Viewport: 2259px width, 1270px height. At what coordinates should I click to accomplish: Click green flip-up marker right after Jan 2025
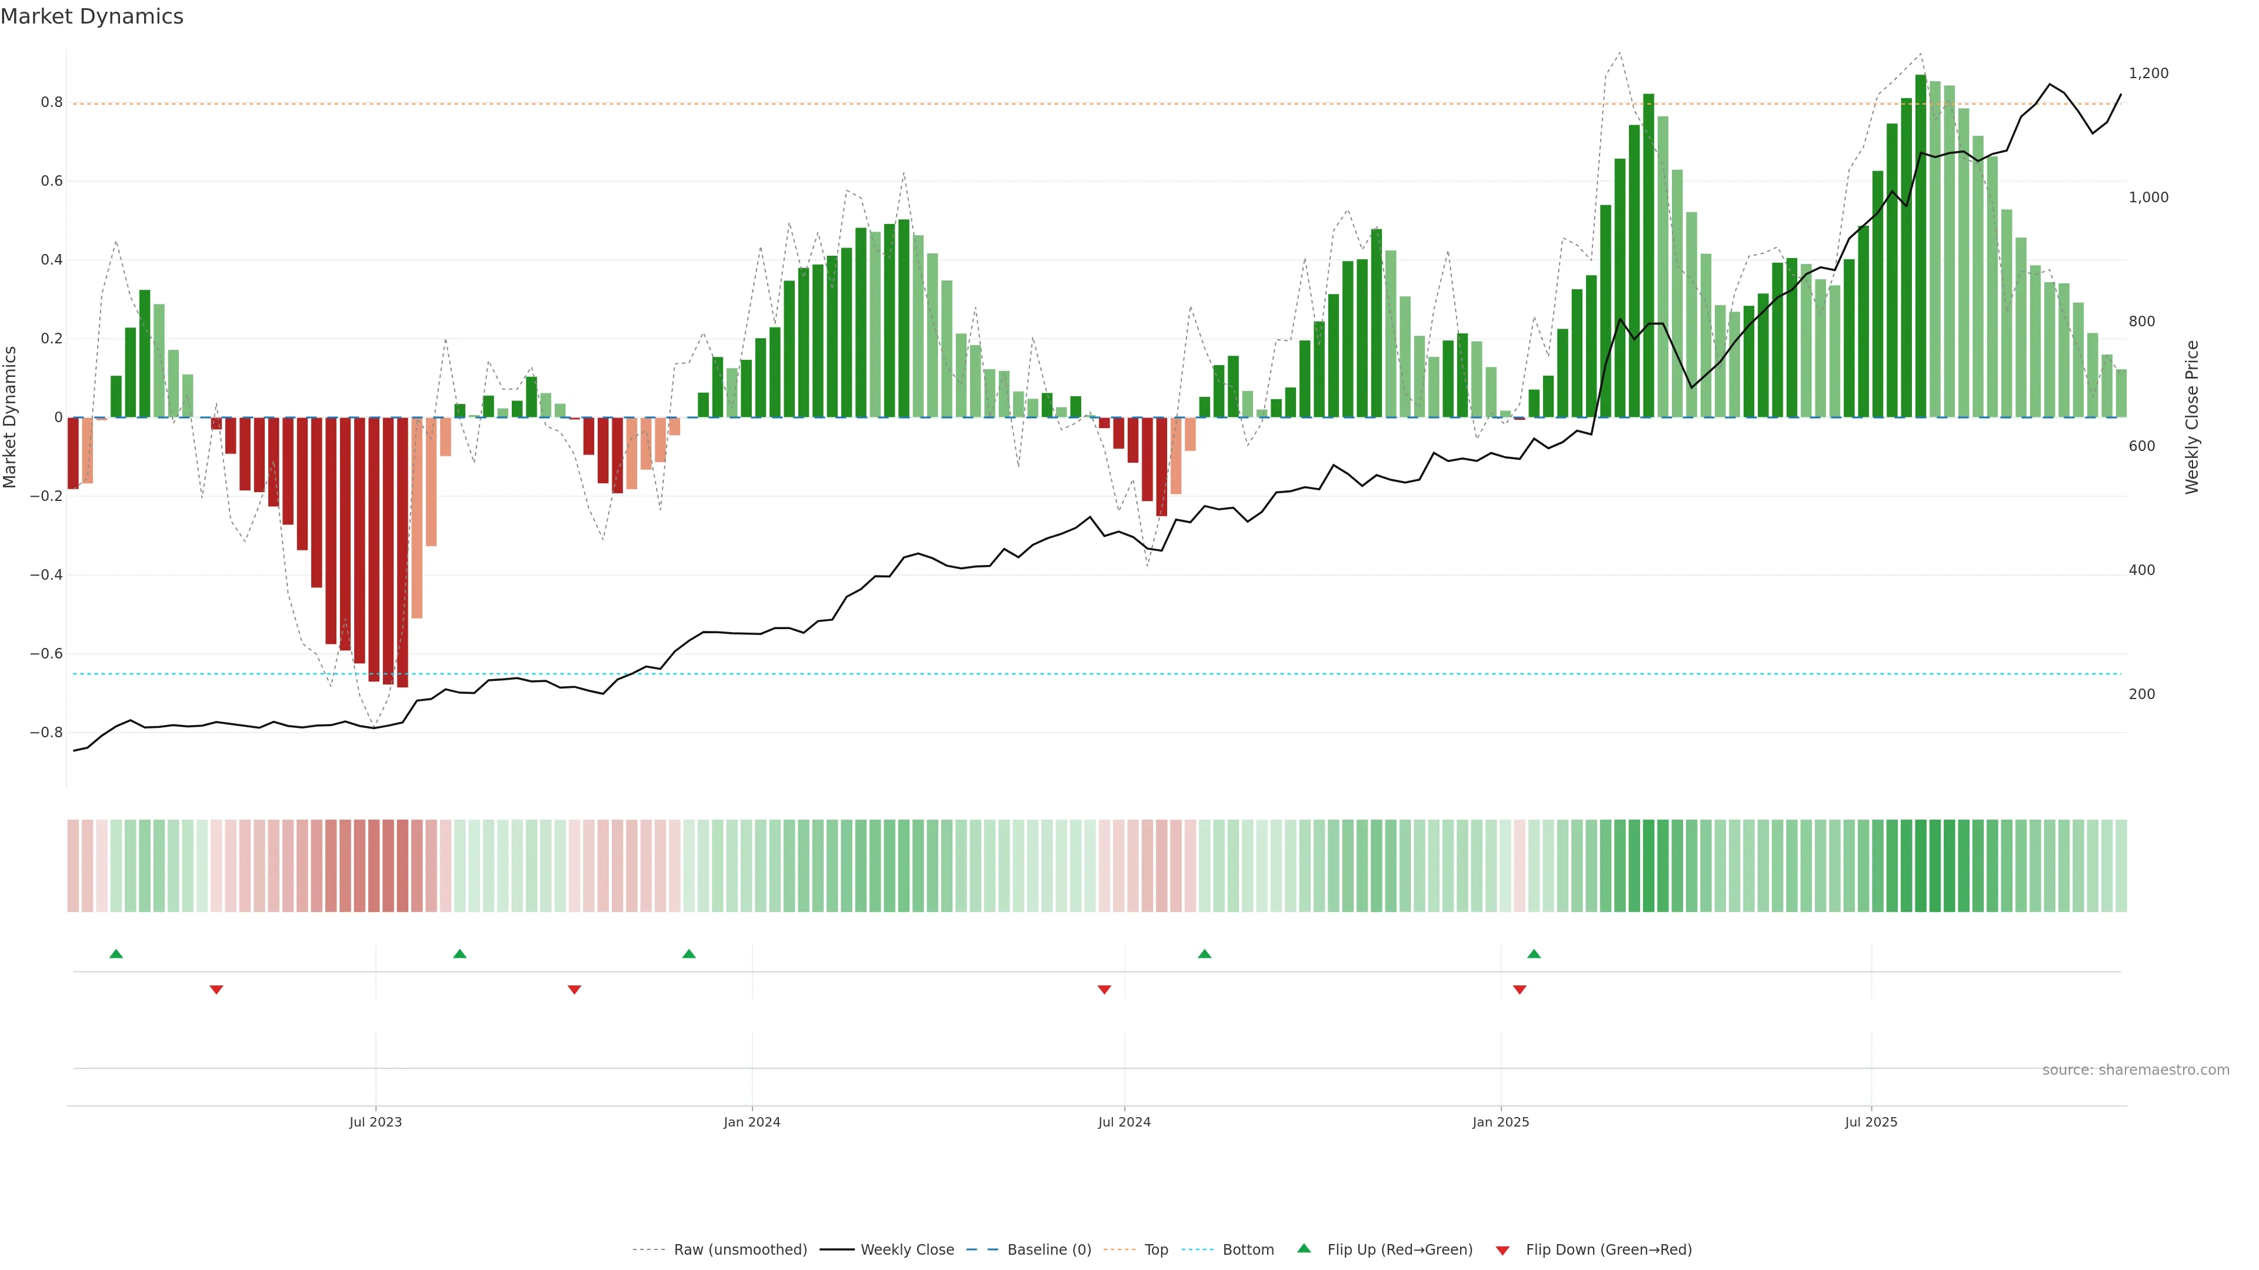(x=1534, y=954)
